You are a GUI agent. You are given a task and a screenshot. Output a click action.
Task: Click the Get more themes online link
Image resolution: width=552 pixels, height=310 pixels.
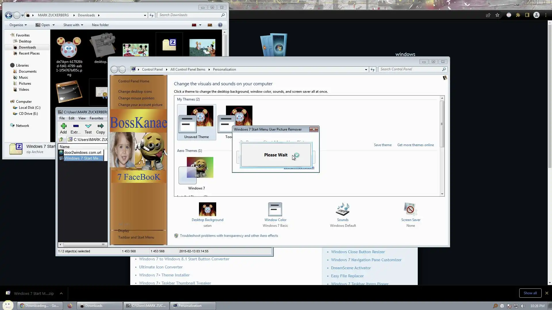[415, 145]
